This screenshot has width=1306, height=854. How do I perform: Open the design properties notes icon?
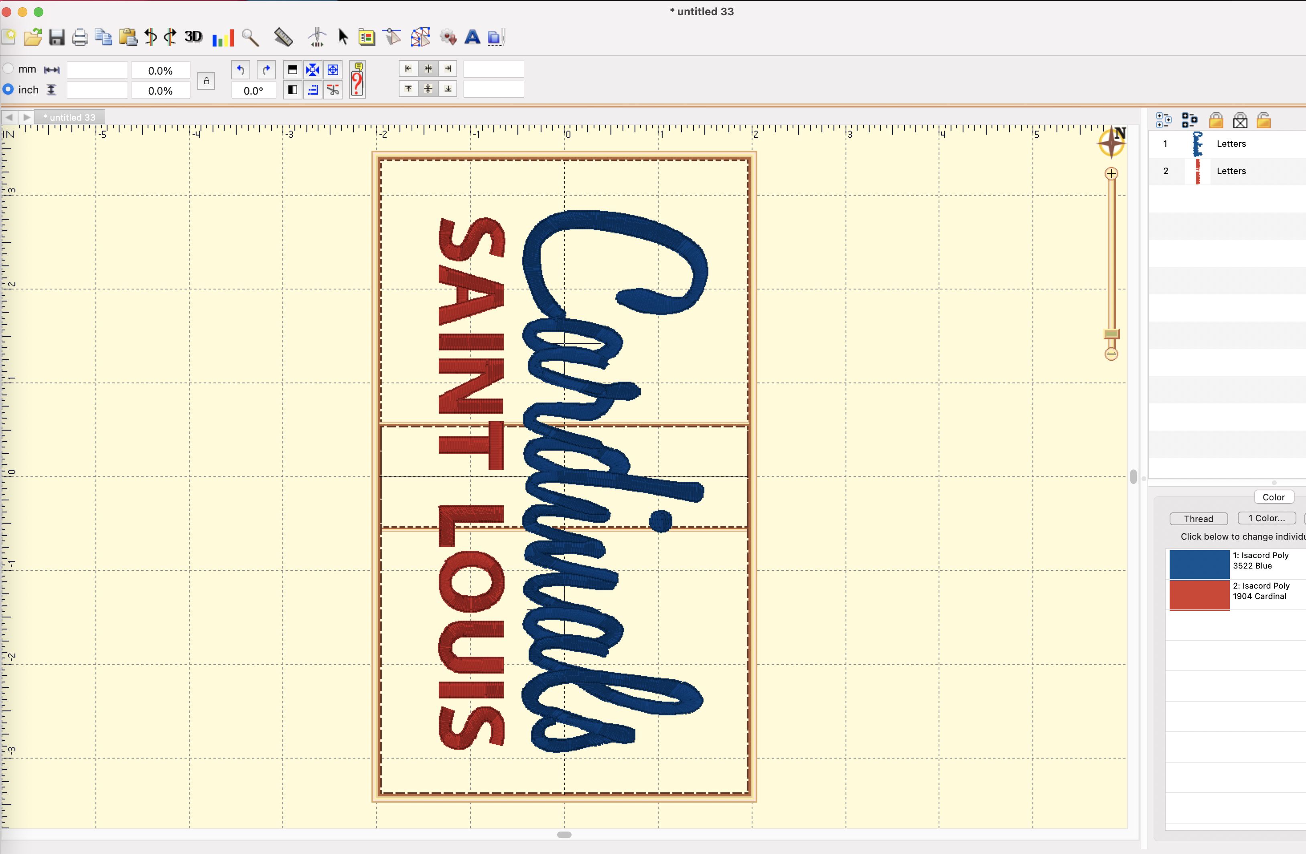tap(367, 37)
